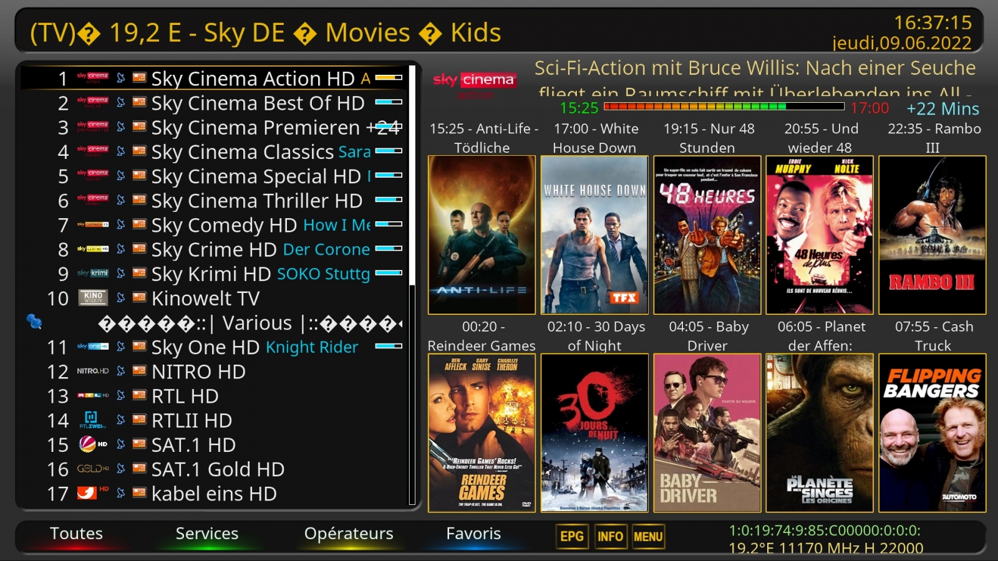Select the Reindeer Games poster
Image resolution: width=998 pixels, height=561 pixels.
[x=482, y=433]
